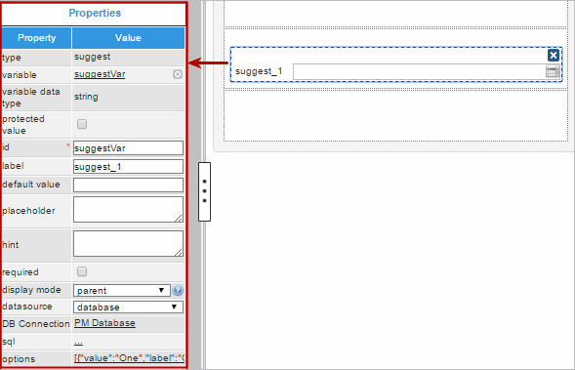The height and width of the screenshot is (370, 575).
Task: Open the suggestVar variable link
Action: click(x=100, y=74)
